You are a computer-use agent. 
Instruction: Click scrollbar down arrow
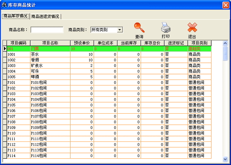[225, 159]
